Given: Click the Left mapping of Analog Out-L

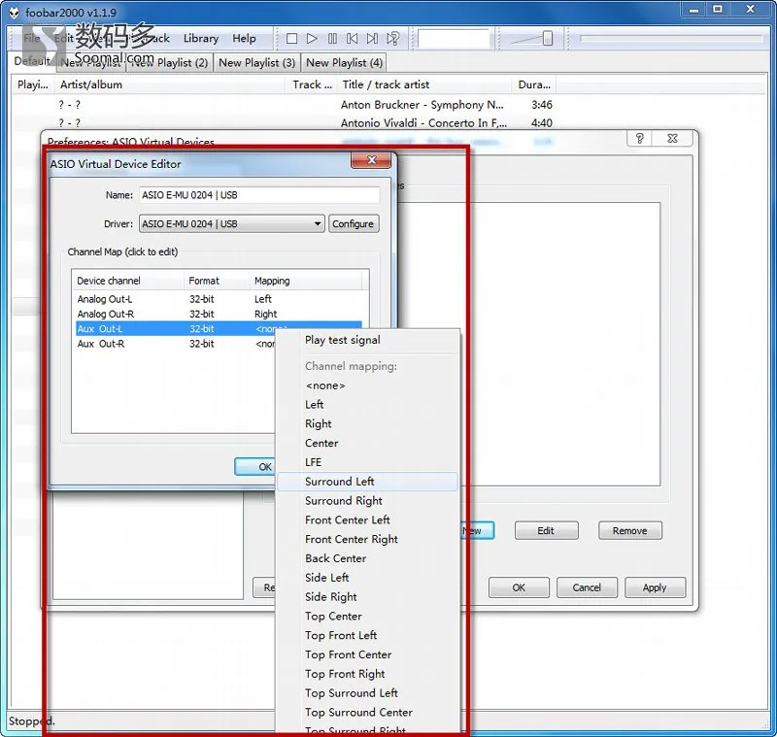Looking at the screenshot, I should 263,299.
